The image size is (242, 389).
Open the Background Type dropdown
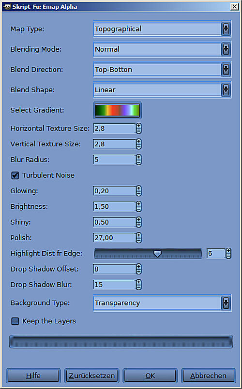click(162, 303)
